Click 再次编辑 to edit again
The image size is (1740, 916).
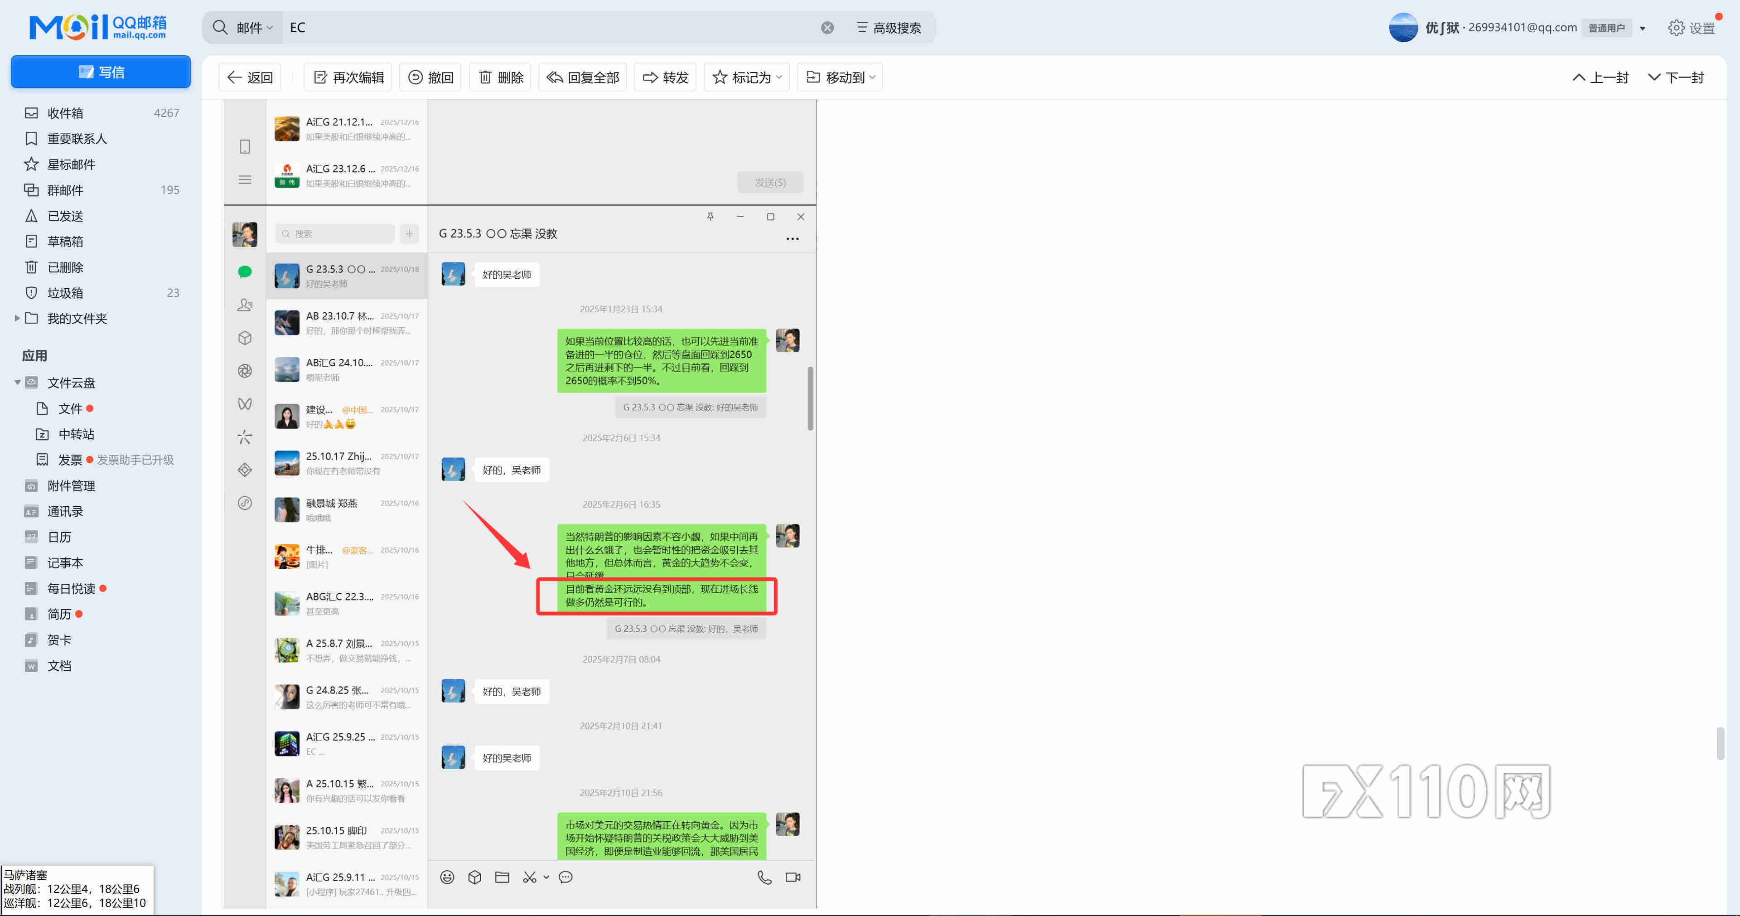pos(348,77)
